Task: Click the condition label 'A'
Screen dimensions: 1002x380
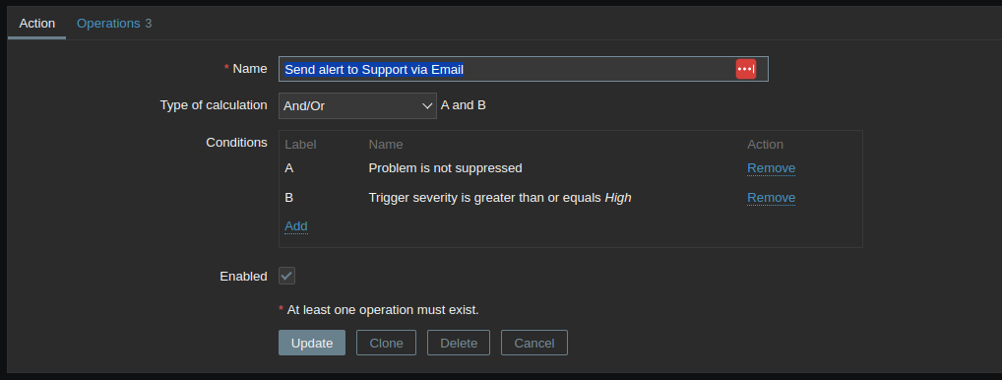Action: click(x=288, y=168)
